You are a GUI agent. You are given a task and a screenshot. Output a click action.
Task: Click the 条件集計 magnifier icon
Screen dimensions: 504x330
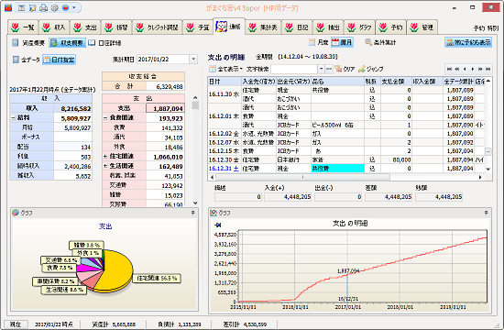point(368,42)
